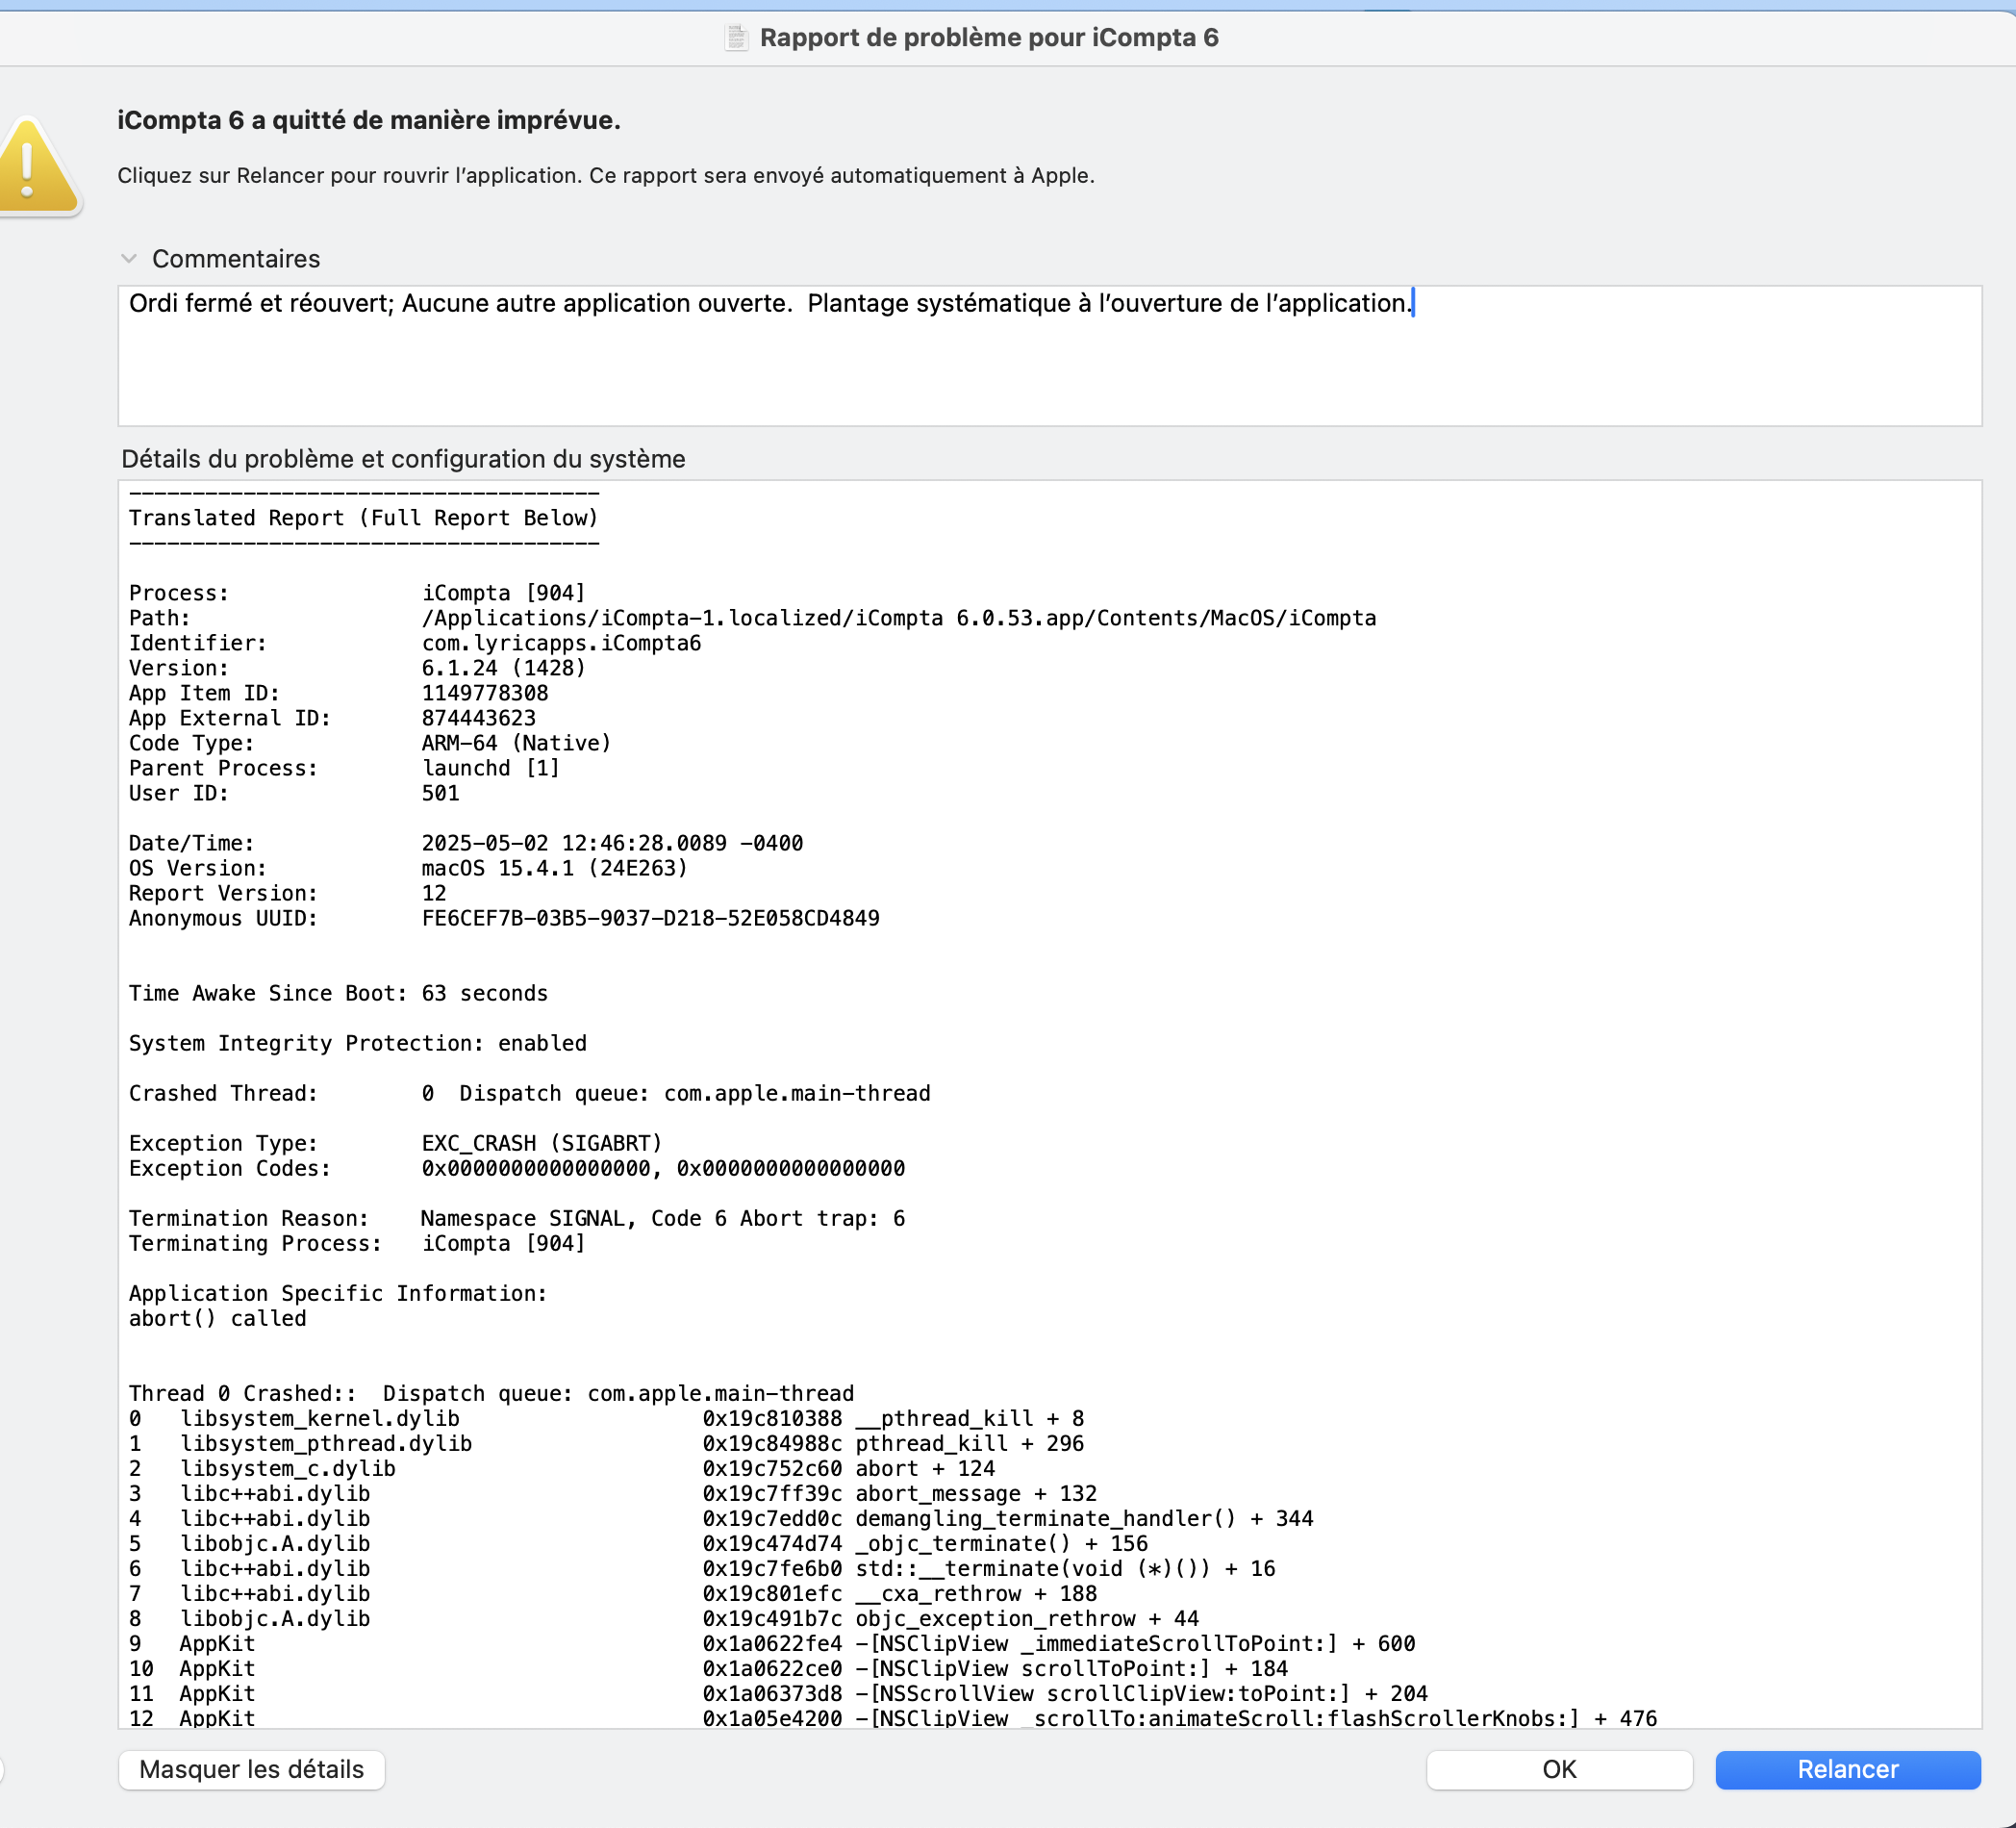Collapse the Commentaires disclosure chevron
The image size is (2016, 1828).
pos(128,259)
